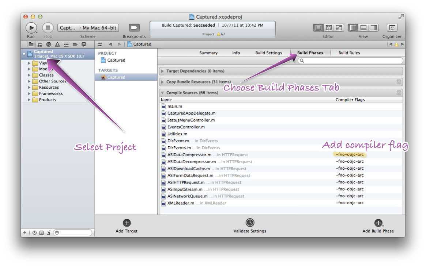This screenshot has height=266, width=426.
Task: Show the Issue navigator warning icon
Action: click(57, 45)
